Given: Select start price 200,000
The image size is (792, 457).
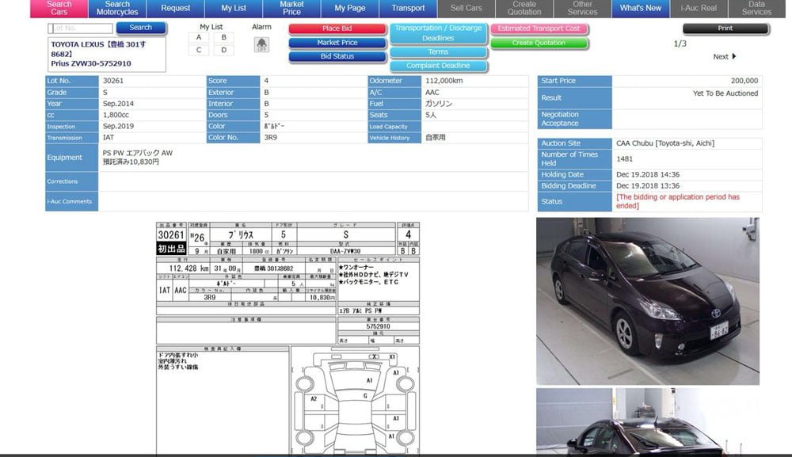Looking at the screenshot, I should pos(744,81).
